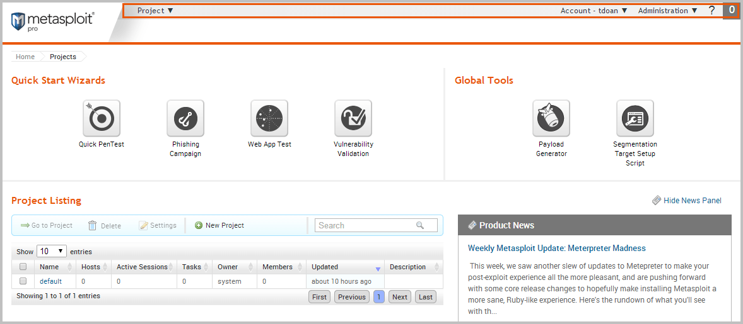Open the Vulnerability Validation wizard icon

coord(353,118)
